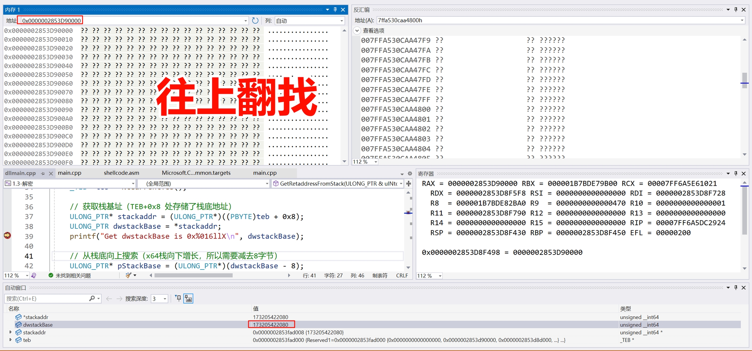This screenshot has width=752, height=351.
Task: Toggle the highlighted ab view button in Autos toolbar
Action: tap(189, 298)
